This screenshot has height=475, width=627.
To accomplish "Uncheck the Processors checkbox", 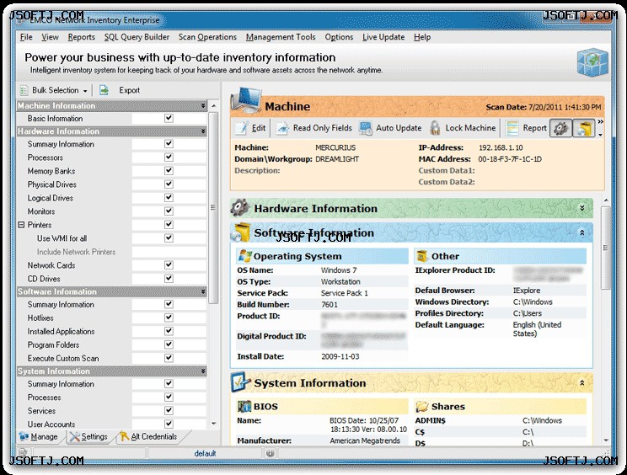I will [169, 157].
